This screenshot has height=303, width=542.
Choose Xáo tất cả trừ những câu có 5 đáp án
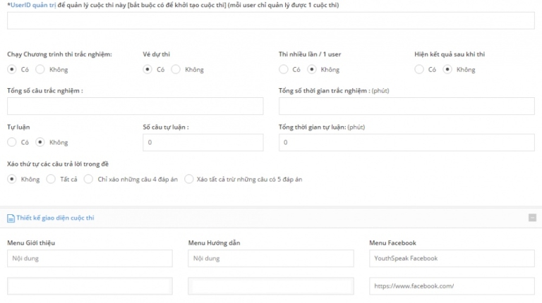(x=188, y=179)
